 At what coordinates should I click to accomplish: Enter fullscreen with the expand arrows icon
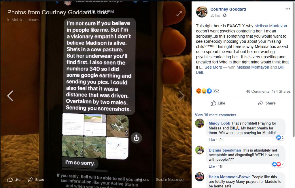point(179,13)
